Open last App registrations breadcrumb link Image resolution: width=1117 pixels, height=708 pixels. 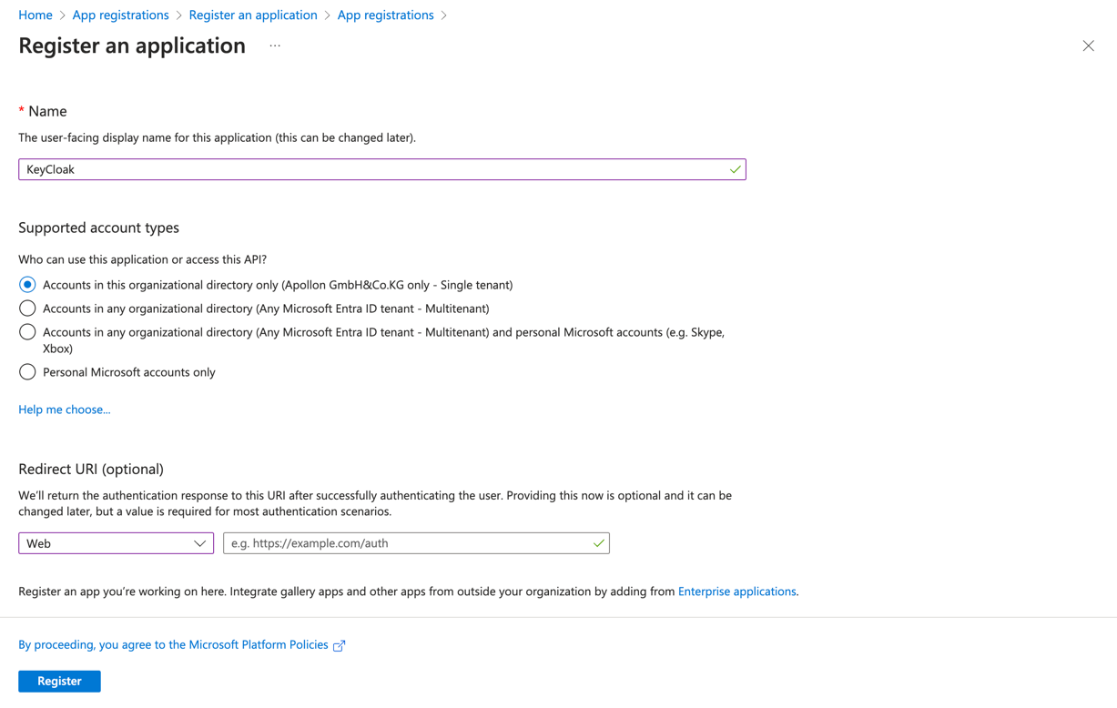click(385, 15)
